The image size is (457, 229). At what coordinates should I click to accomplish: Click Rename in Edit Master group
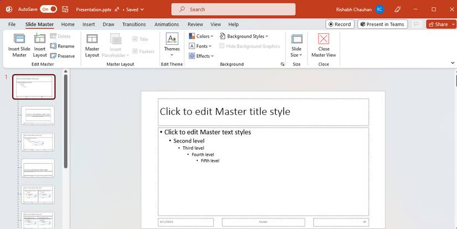(x=62, y=46)
